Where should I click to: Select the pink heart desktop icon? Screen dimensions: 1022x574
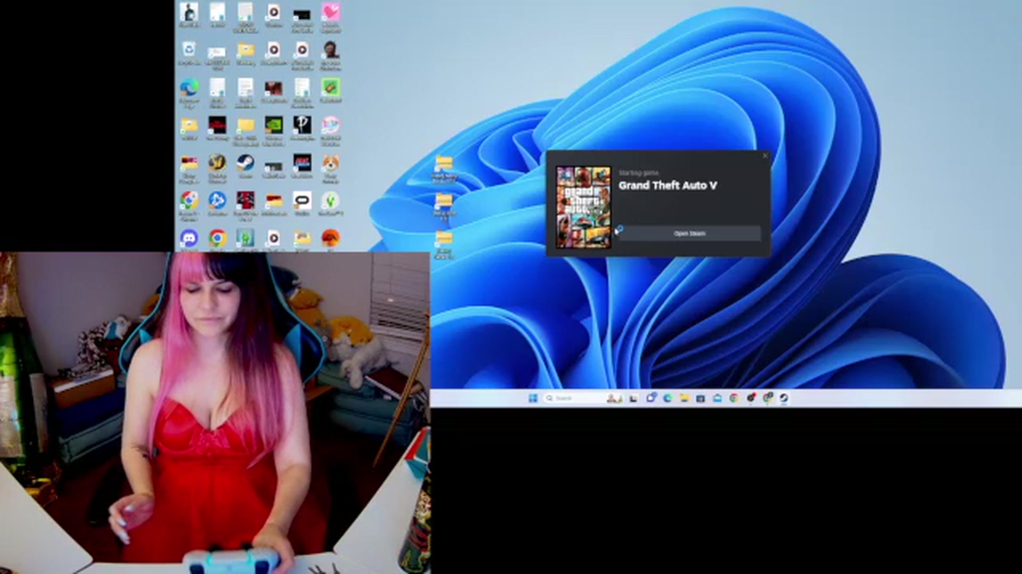(x=331, y=12)
